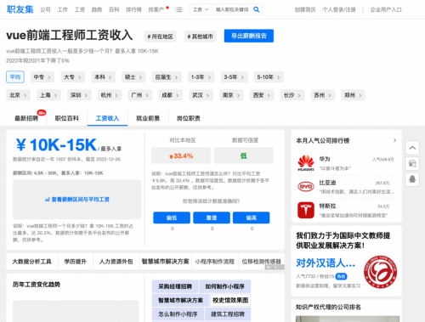Open the 百科 top navigation item
Screen dimensions: 425x322
[114, 9]
